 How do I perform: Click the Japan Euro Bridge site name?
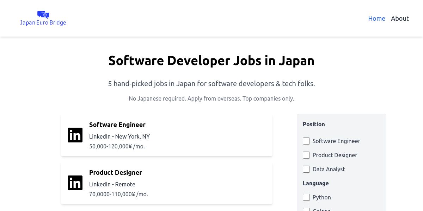click(43, 23)
